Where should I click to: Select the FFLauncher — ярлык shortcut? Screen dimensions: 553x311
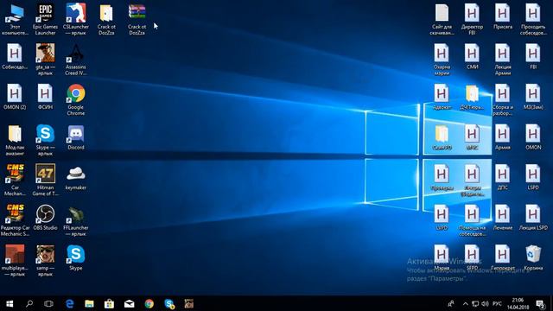tap(75, 220)
